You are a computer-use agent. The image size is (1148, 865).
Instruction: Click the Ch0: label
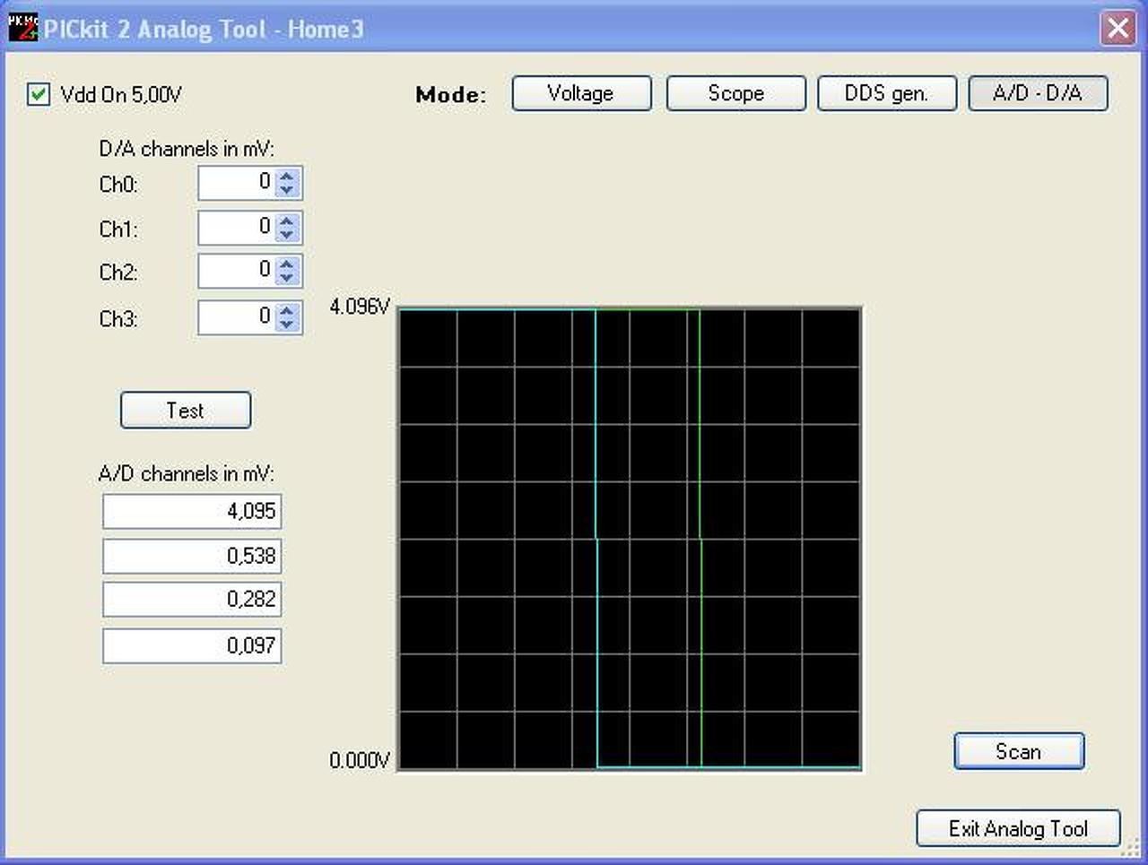click(x=118, y=185)
